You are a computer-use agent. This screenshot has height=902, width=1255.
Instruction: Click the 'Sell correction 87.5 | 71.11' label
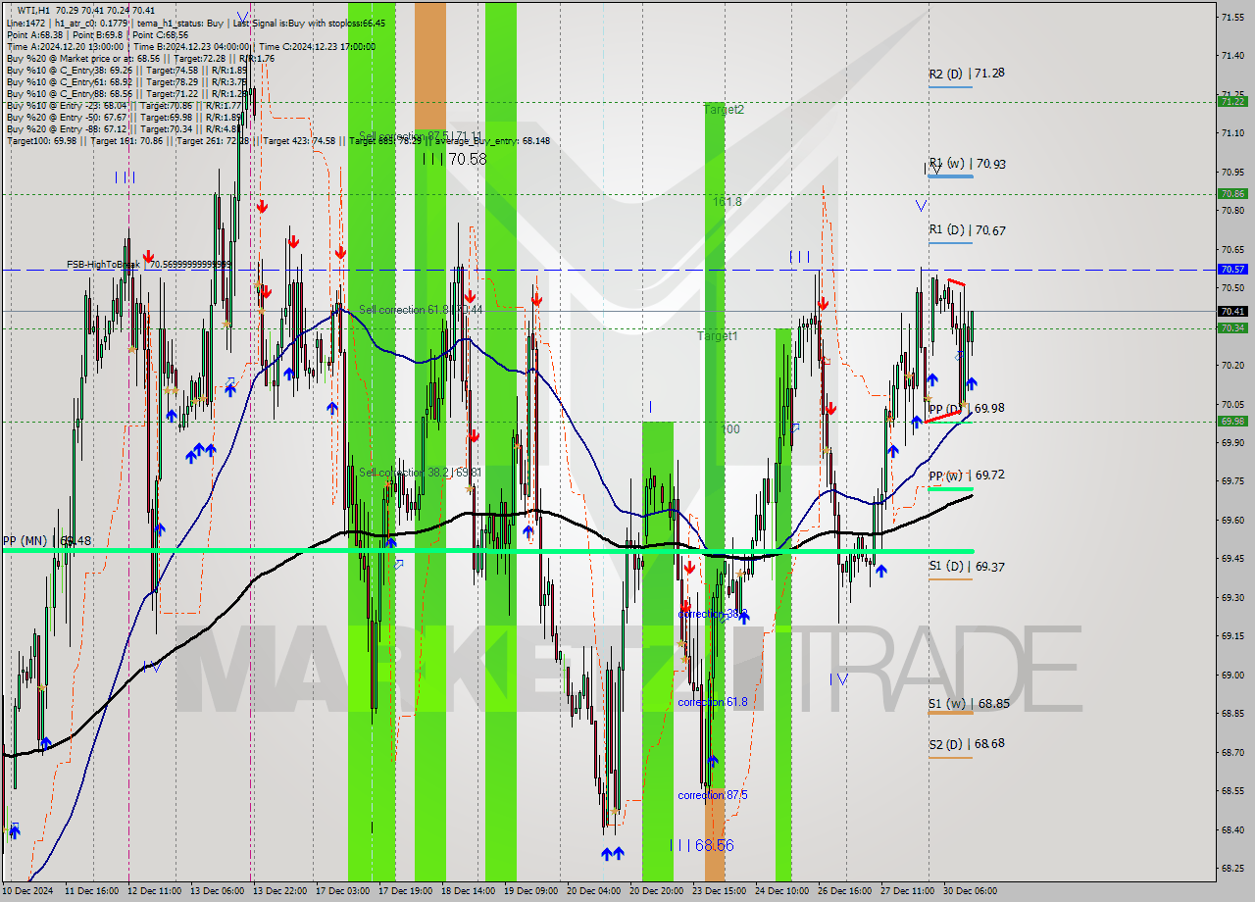pos(420,136)
